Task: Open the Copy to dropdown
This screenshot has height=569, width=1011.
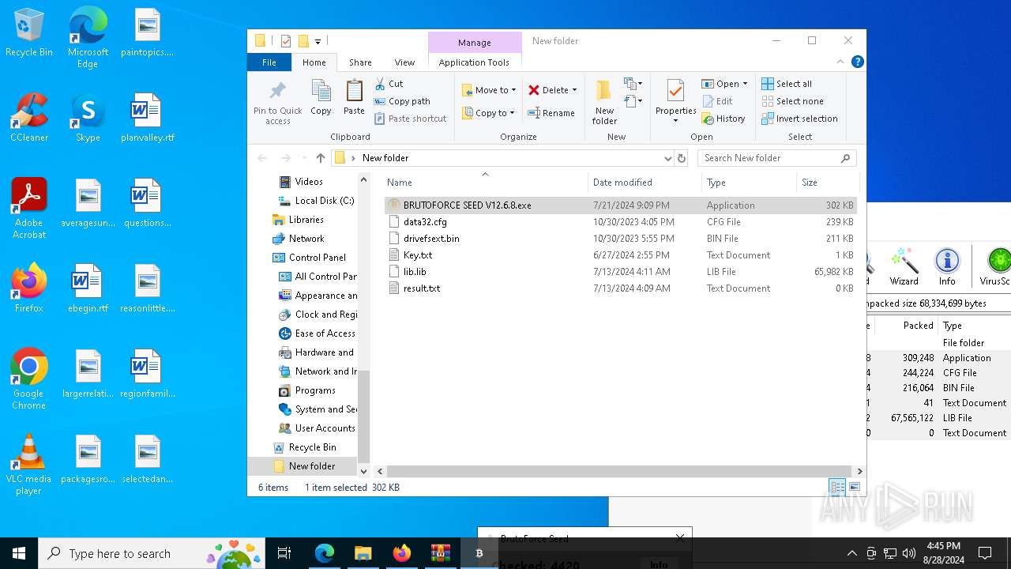Action: (x=489, y=113)
